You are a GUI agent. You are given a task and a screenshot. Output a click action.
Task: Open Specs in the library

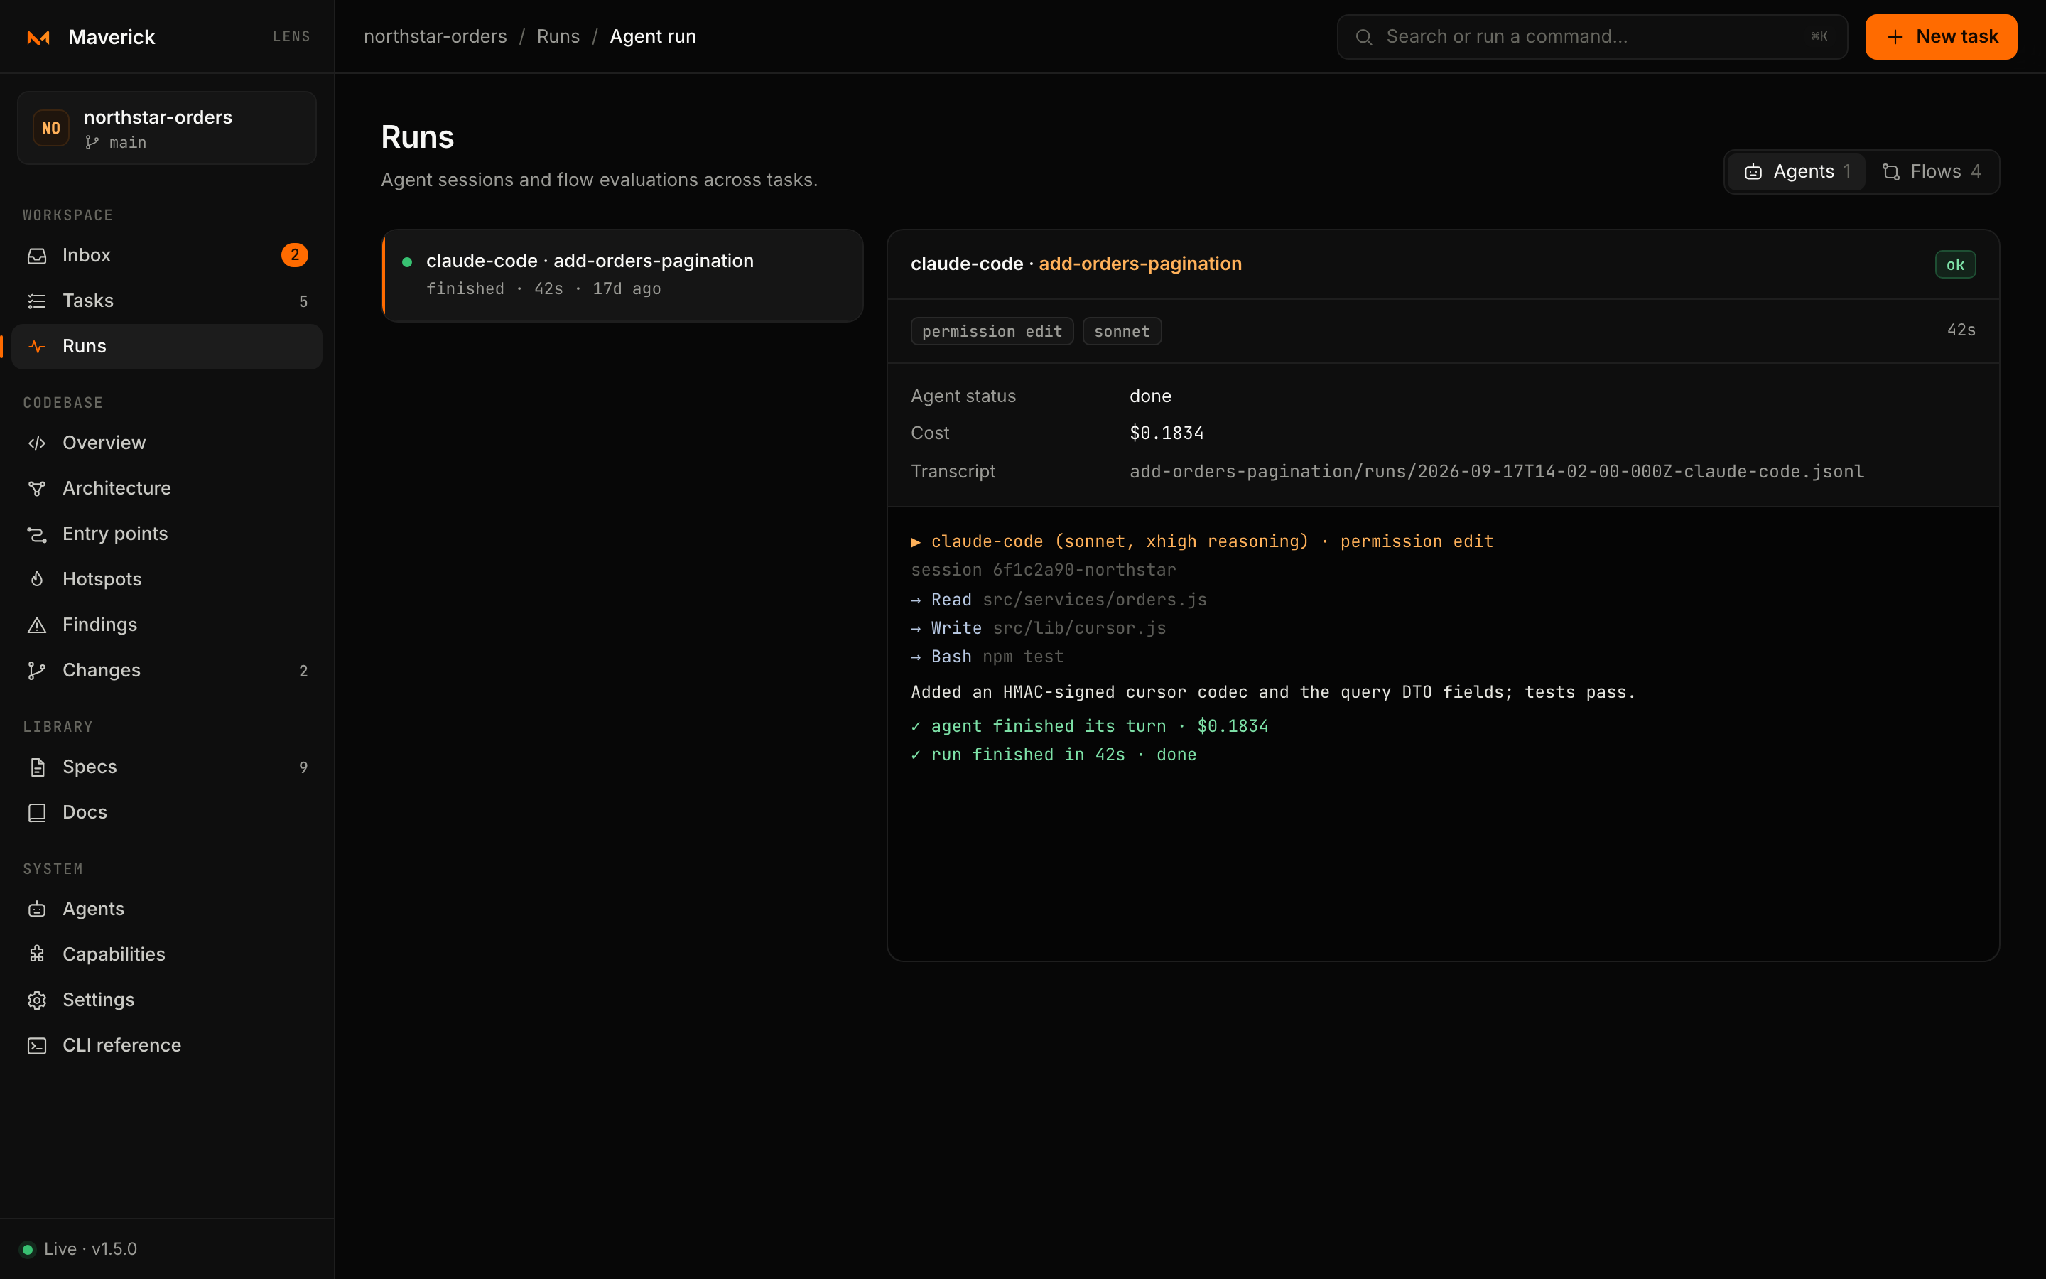point(166,767)
